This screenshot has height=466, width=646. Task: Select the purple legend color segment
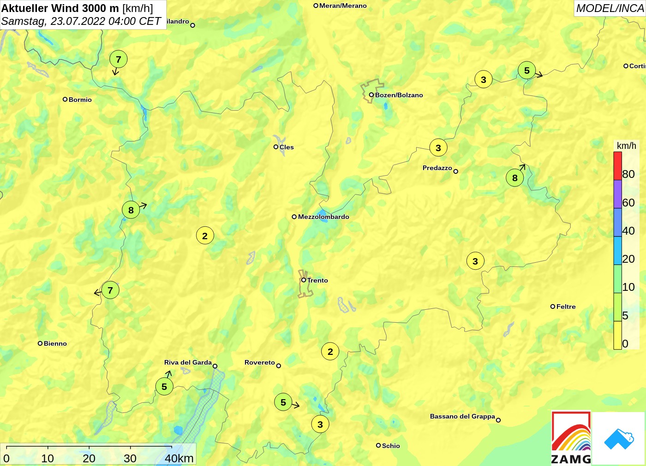coord(617,194)
